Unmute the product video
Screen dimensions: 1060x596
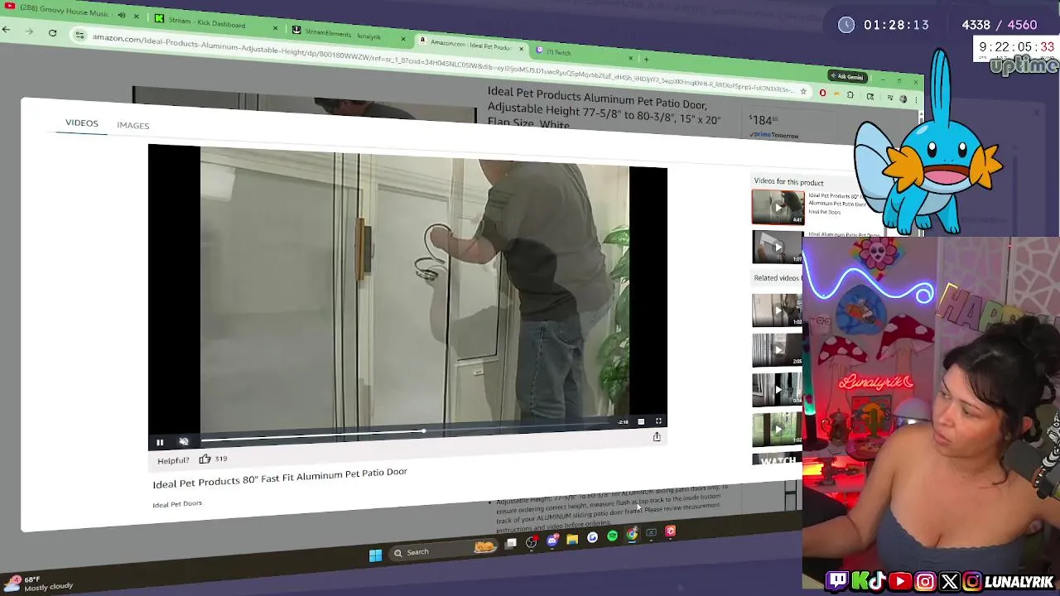184,442
